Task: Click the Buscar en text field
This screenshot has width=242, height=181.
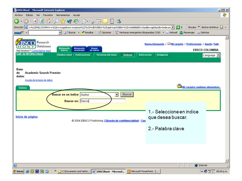Action: (x=103, y=101)
